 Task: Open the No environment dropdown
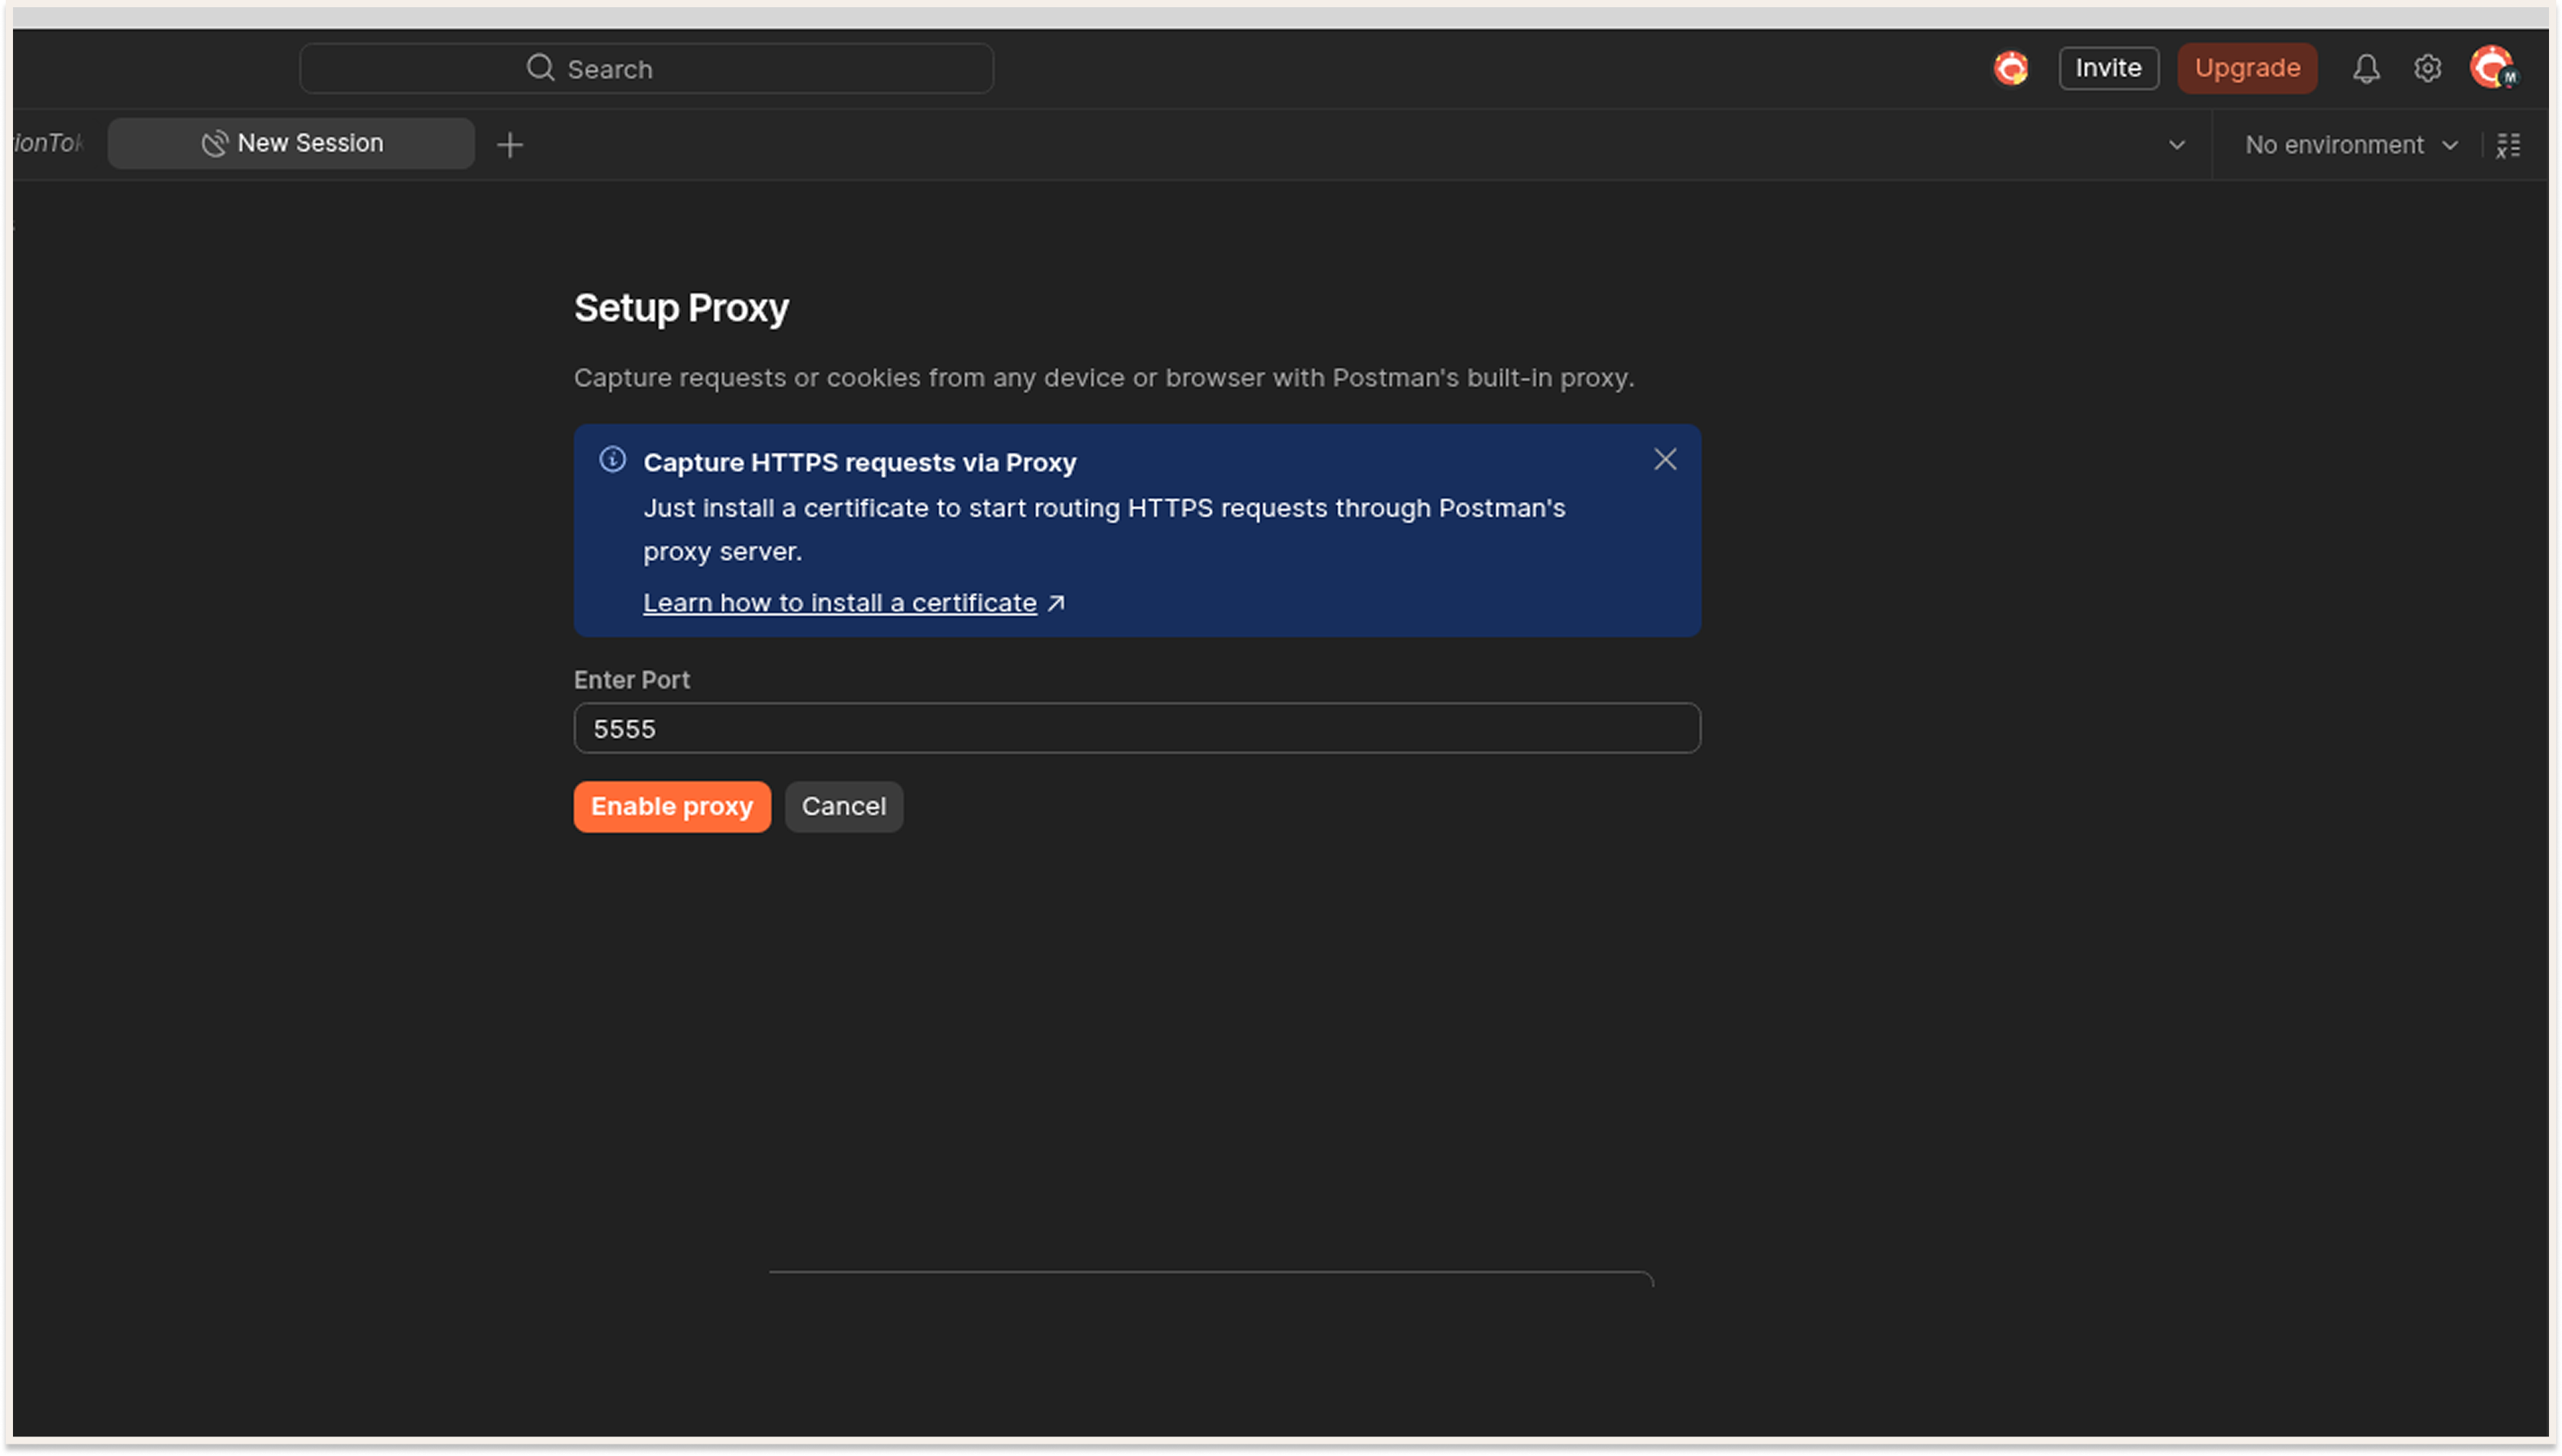(x=2351, y=145)
